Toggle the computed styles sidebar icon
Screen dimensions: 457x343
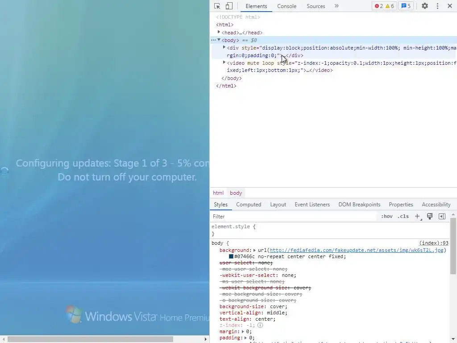click(442, 217)
